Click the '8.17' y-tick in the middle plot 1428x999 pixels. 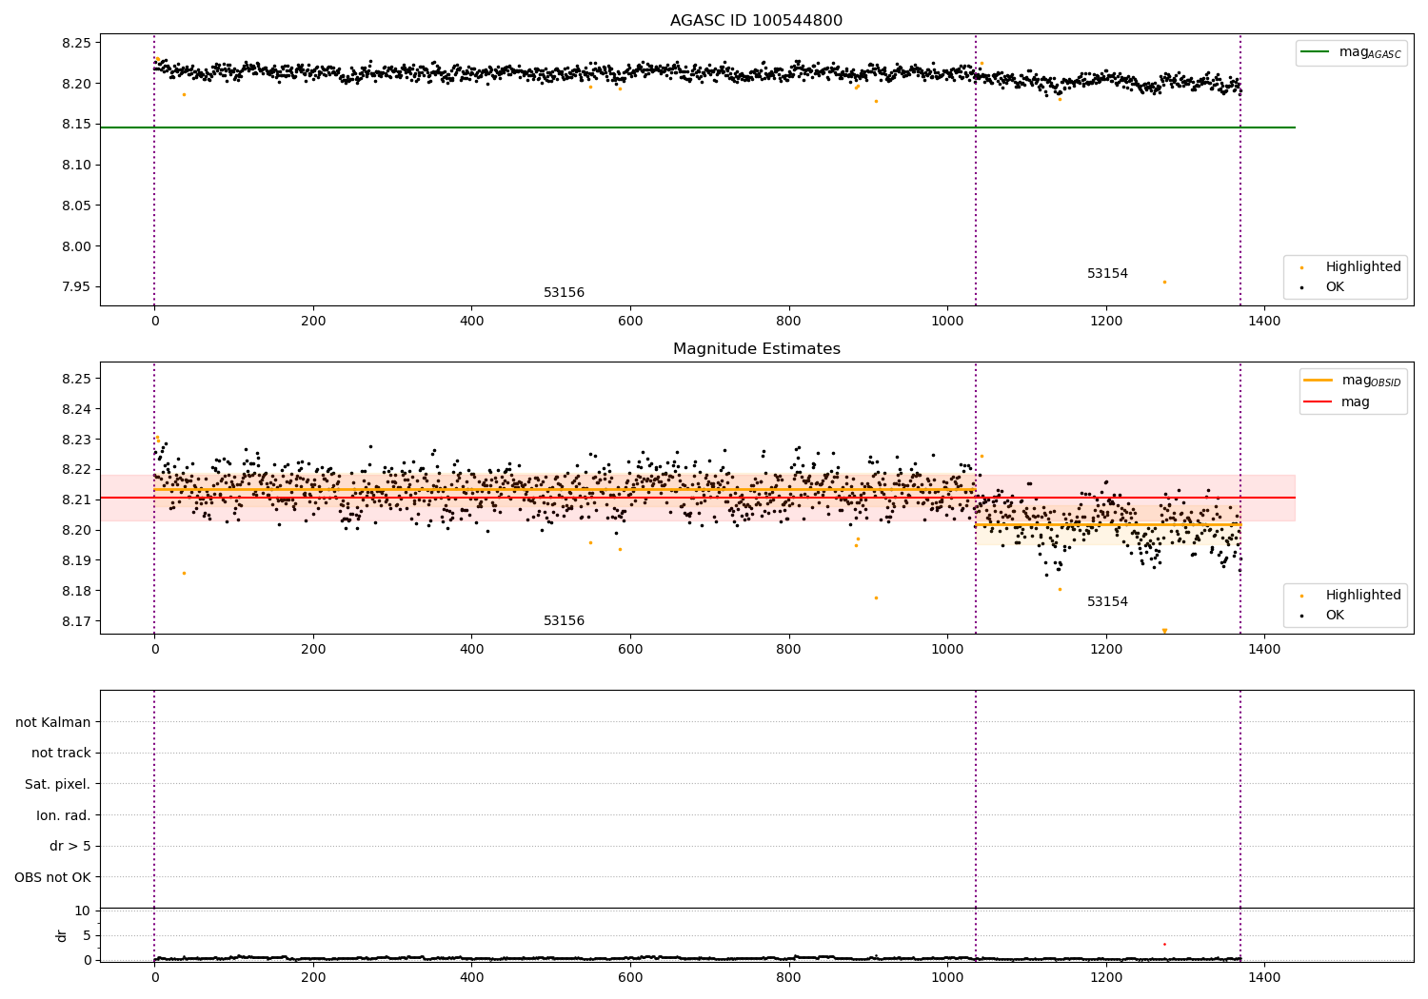[x=76, y=621]
